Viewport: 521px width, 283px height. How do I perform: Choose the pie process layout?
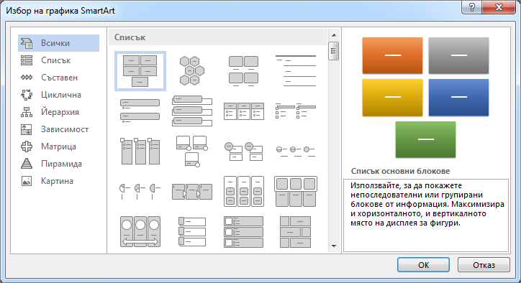pos(140,192)
